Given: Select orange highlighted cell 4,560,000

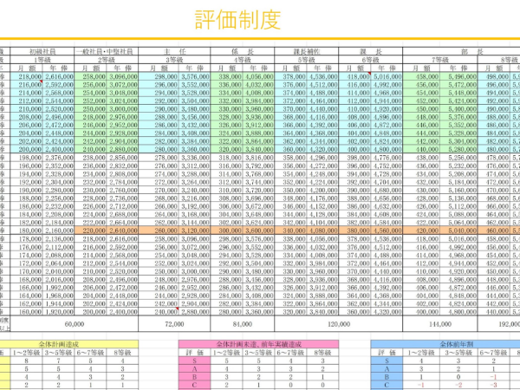Looking at the screenshot, I should pyautogui.click(x=387, y=231).
